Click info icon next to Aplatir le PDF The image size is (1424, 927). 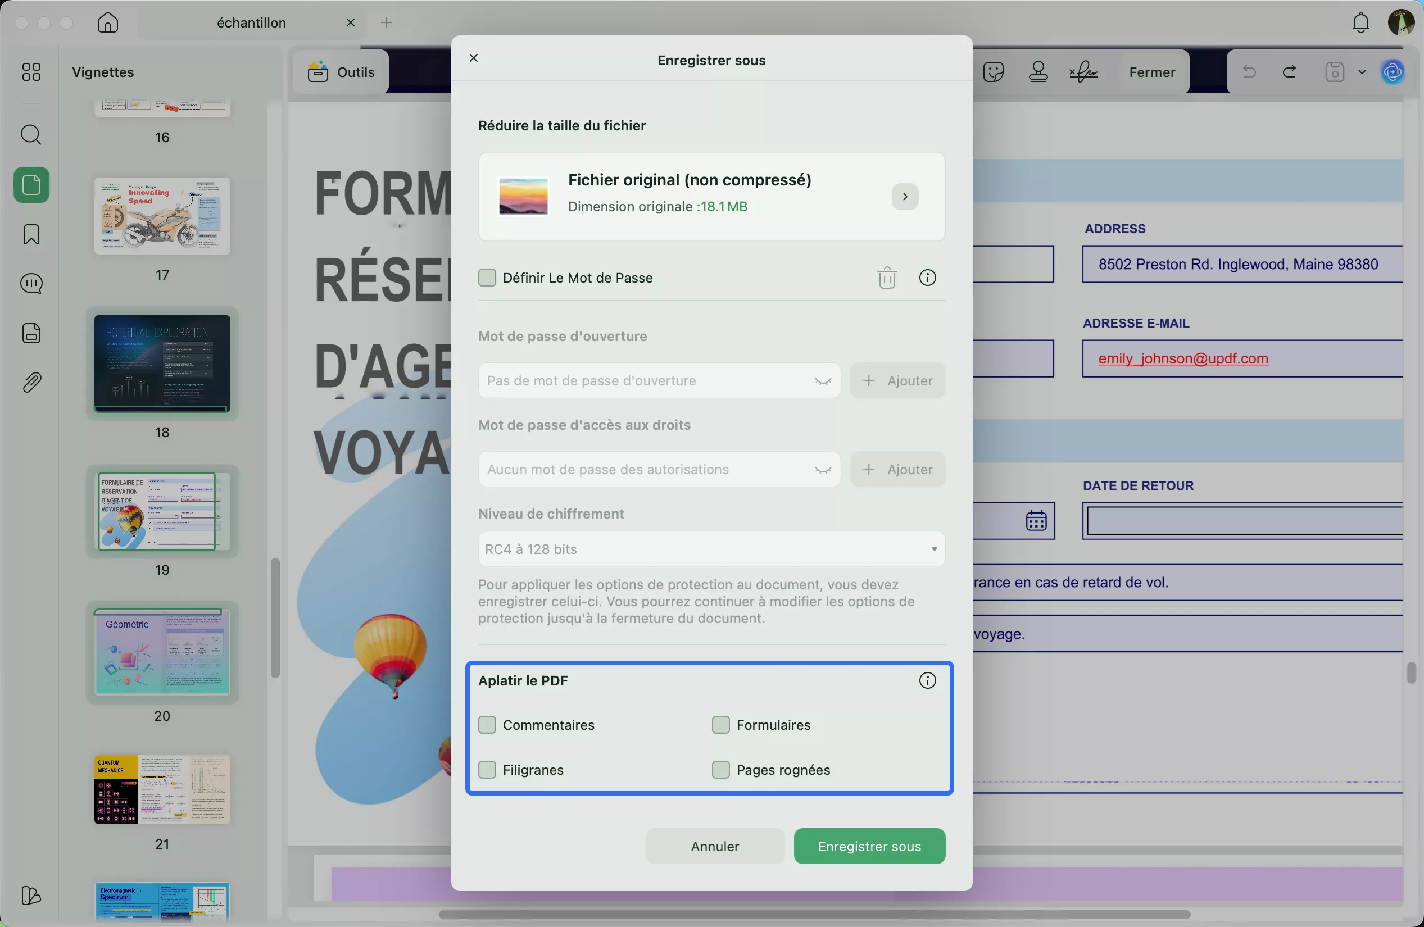[927, 680]
